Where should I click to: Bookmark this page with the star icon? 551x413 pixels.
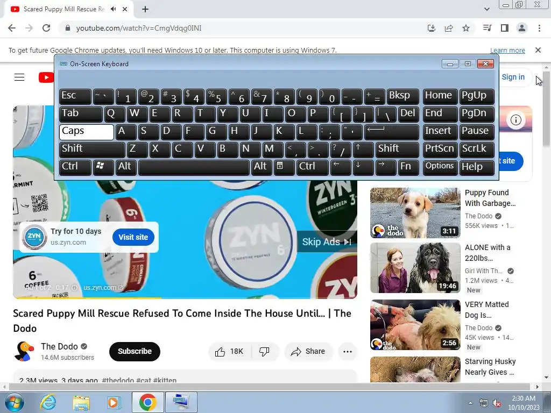466,28
